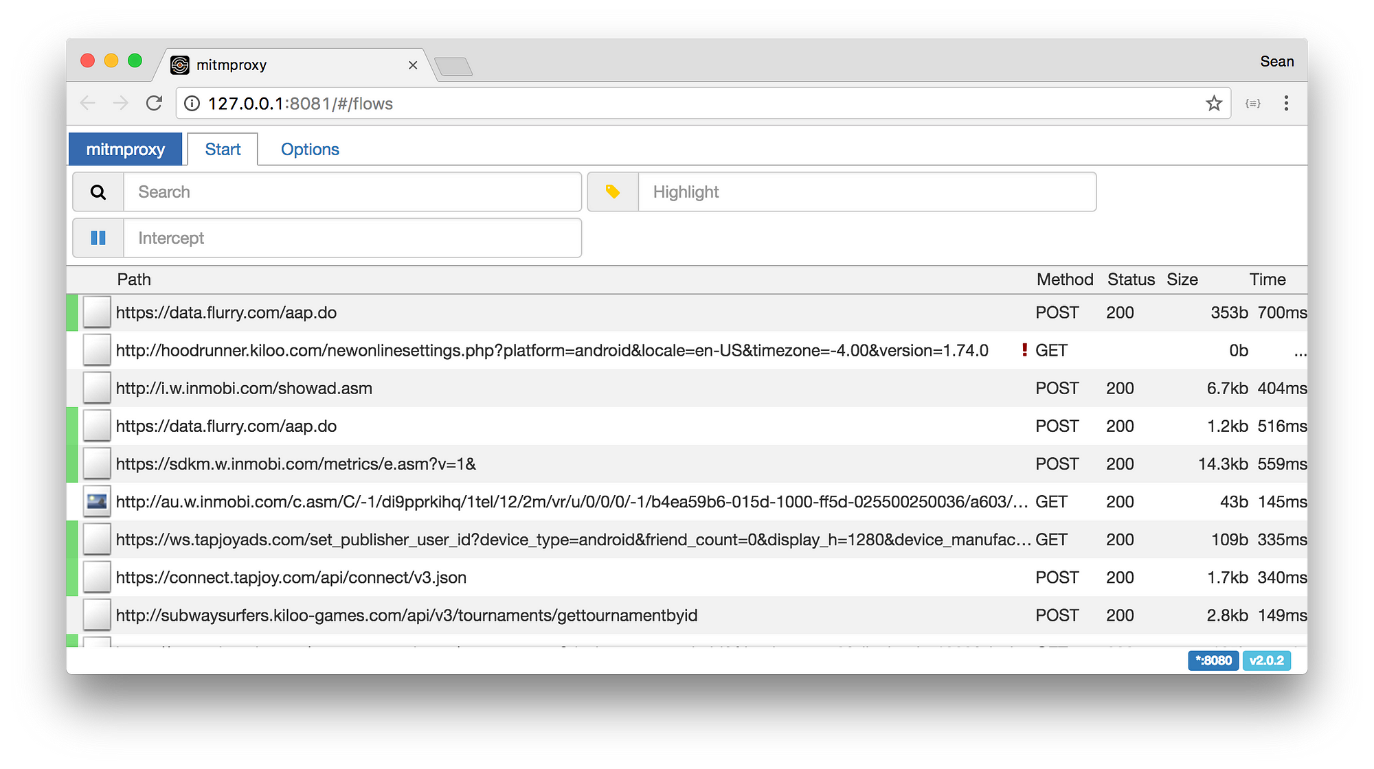
Task: Click the v2.0.2 version badge
Action: pyautogui.click(x=1267, y=661)
